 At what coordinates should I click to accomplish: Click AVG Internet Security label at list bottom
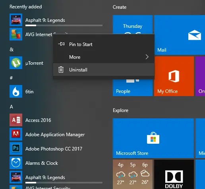[x=48, y=187]
